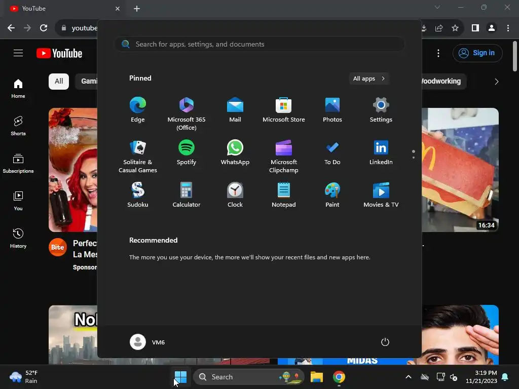Open the red-haired woman video thumbnail
The image size is (519, 389).
tap(73, 170)
